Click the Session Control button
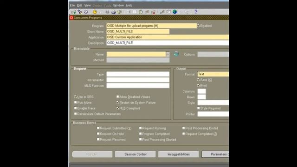297x167 pixels. [x=136, y=154]
